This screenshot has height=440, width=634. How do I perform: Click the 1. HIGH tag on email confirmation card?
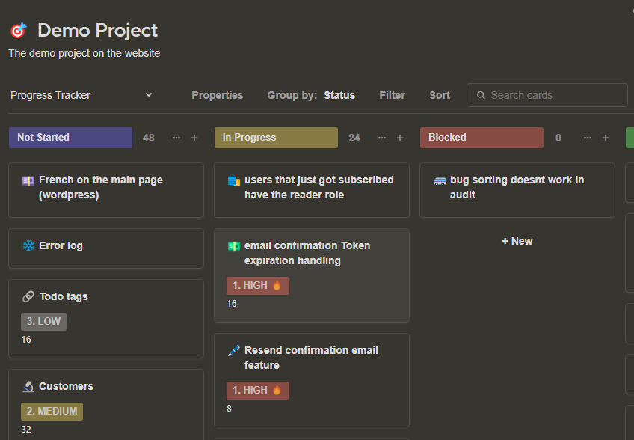coord(257,285)
